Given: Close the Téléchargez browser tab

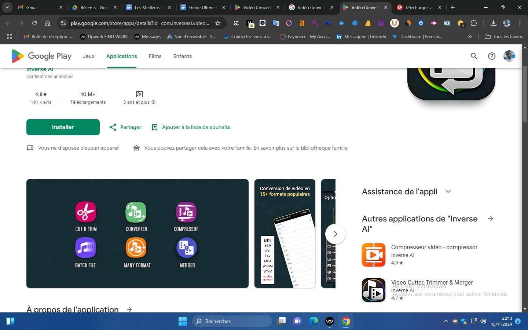Looking at the screenshot, I should pos(440,7).
